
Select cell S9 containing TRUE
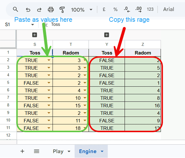click(35, 113)
